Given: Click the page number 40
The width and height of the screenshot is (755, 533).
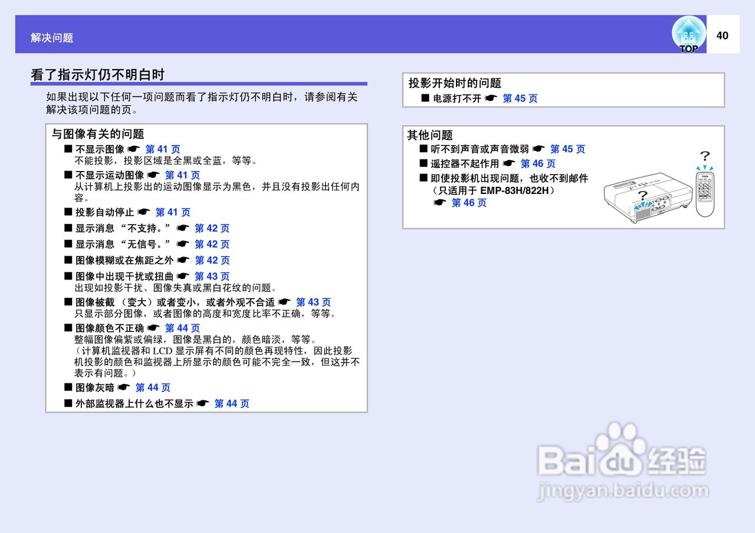Looking at the screenshot, I should pos(723,35).
